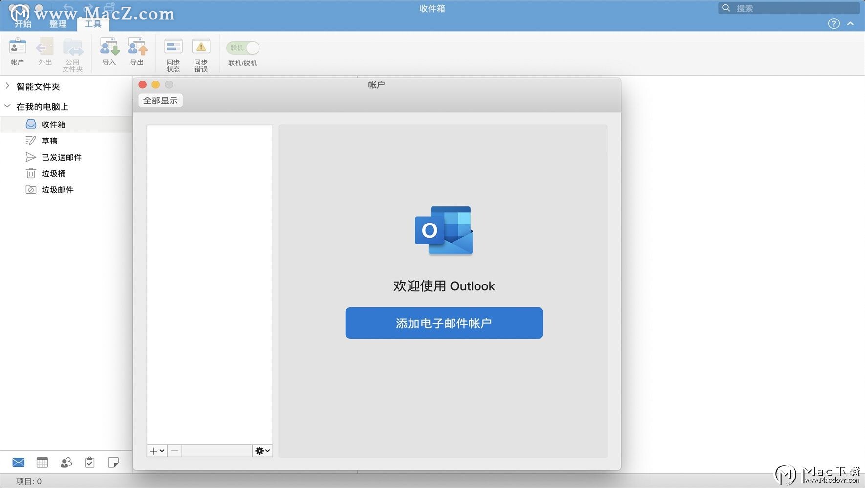Switch to the Organize (整理) tab
The width and height of the screenshot is (865, 488).
pos(58,24)
